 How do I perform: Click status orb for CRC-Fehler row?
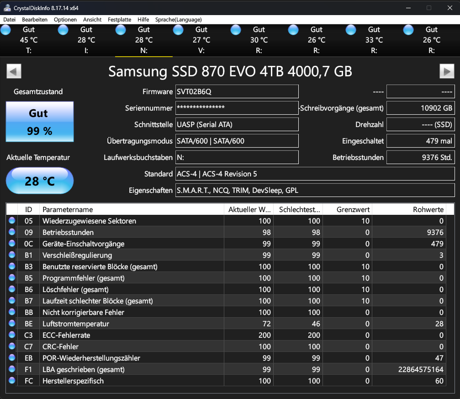pos(12,346)
